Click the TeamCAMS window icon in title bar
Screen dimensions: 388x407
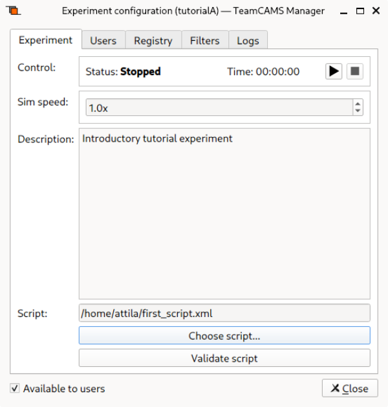13,11
